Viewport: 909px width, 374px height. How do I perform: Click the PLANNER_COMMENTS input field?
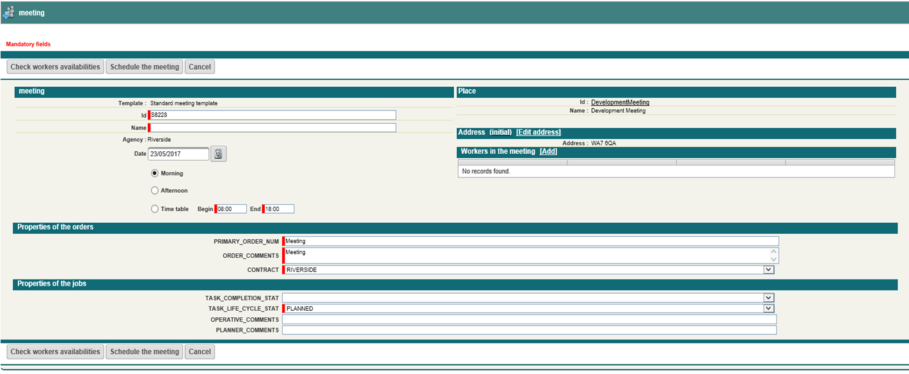(x=529, y=330)
